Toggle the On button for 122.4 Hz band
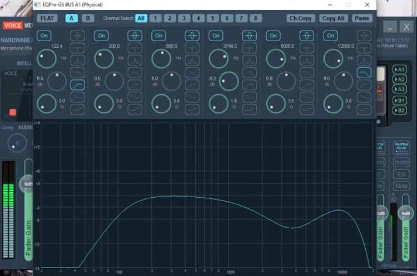This screenshot has width=417, height=276. [44, 36]
